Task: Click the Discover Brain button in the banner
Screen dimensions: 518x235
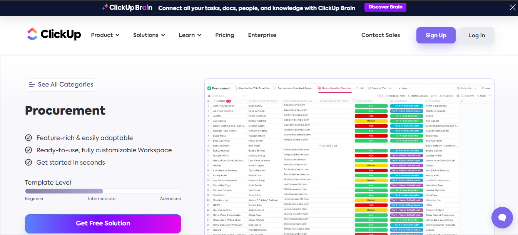Action: [x=385, y=7]
